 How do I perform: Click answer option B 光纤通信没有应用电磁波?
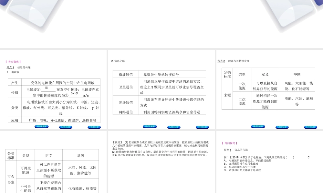click(x=241, y=164)
